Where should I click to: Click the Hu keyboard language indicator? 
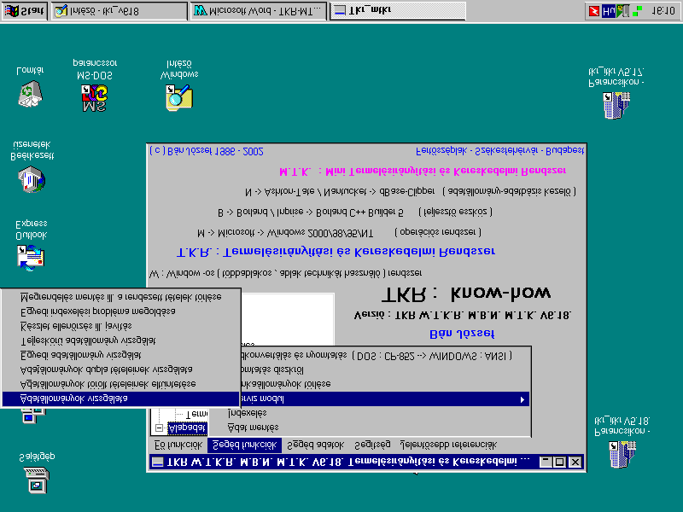point(608,11)
